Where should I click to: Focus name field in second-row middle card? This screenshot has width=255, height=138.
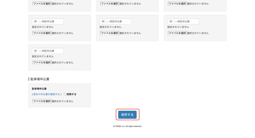coord(115,21)
